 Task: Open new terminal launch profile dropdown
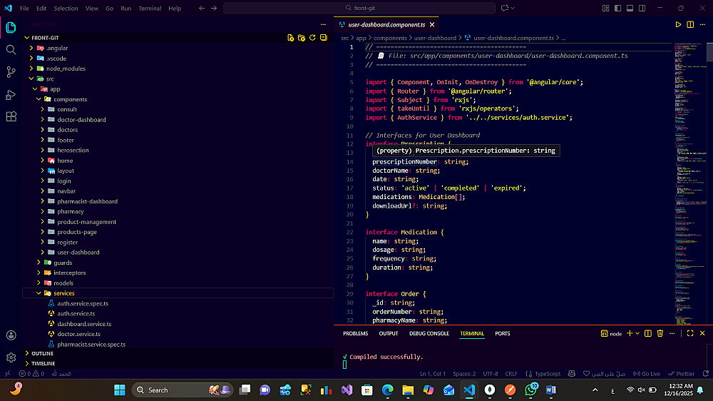637,333
